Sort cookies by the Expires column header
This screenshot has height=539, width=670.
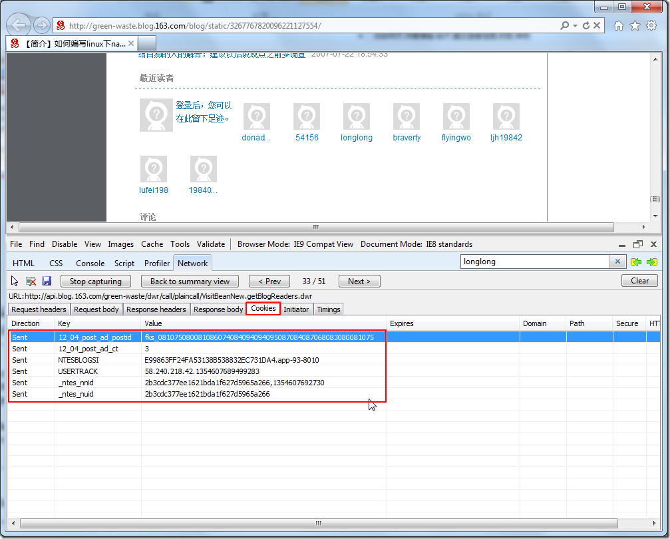(x=453, y=323)
